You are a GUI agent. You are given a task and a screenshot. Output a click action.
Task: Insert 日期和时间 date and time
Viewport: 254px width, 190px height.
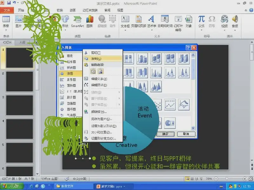point(165,21)
